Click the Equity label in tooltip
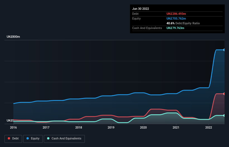229x147 pixels. pyautogui.click(x=136, y=18)
